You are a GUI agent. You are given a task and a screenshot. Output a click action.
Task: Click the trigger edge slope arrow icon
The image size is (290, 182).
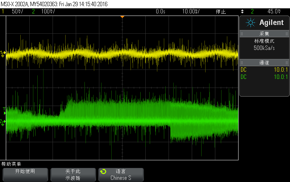click(242, 12)
